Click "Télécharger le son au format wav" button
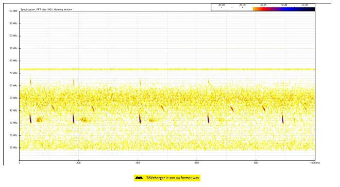The height and width of the screenshot is (187, 340). [x=167, y=178]
